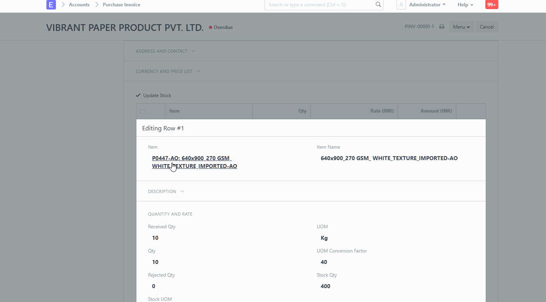Open the Purchase Invoice breadcrumb link

121,4
